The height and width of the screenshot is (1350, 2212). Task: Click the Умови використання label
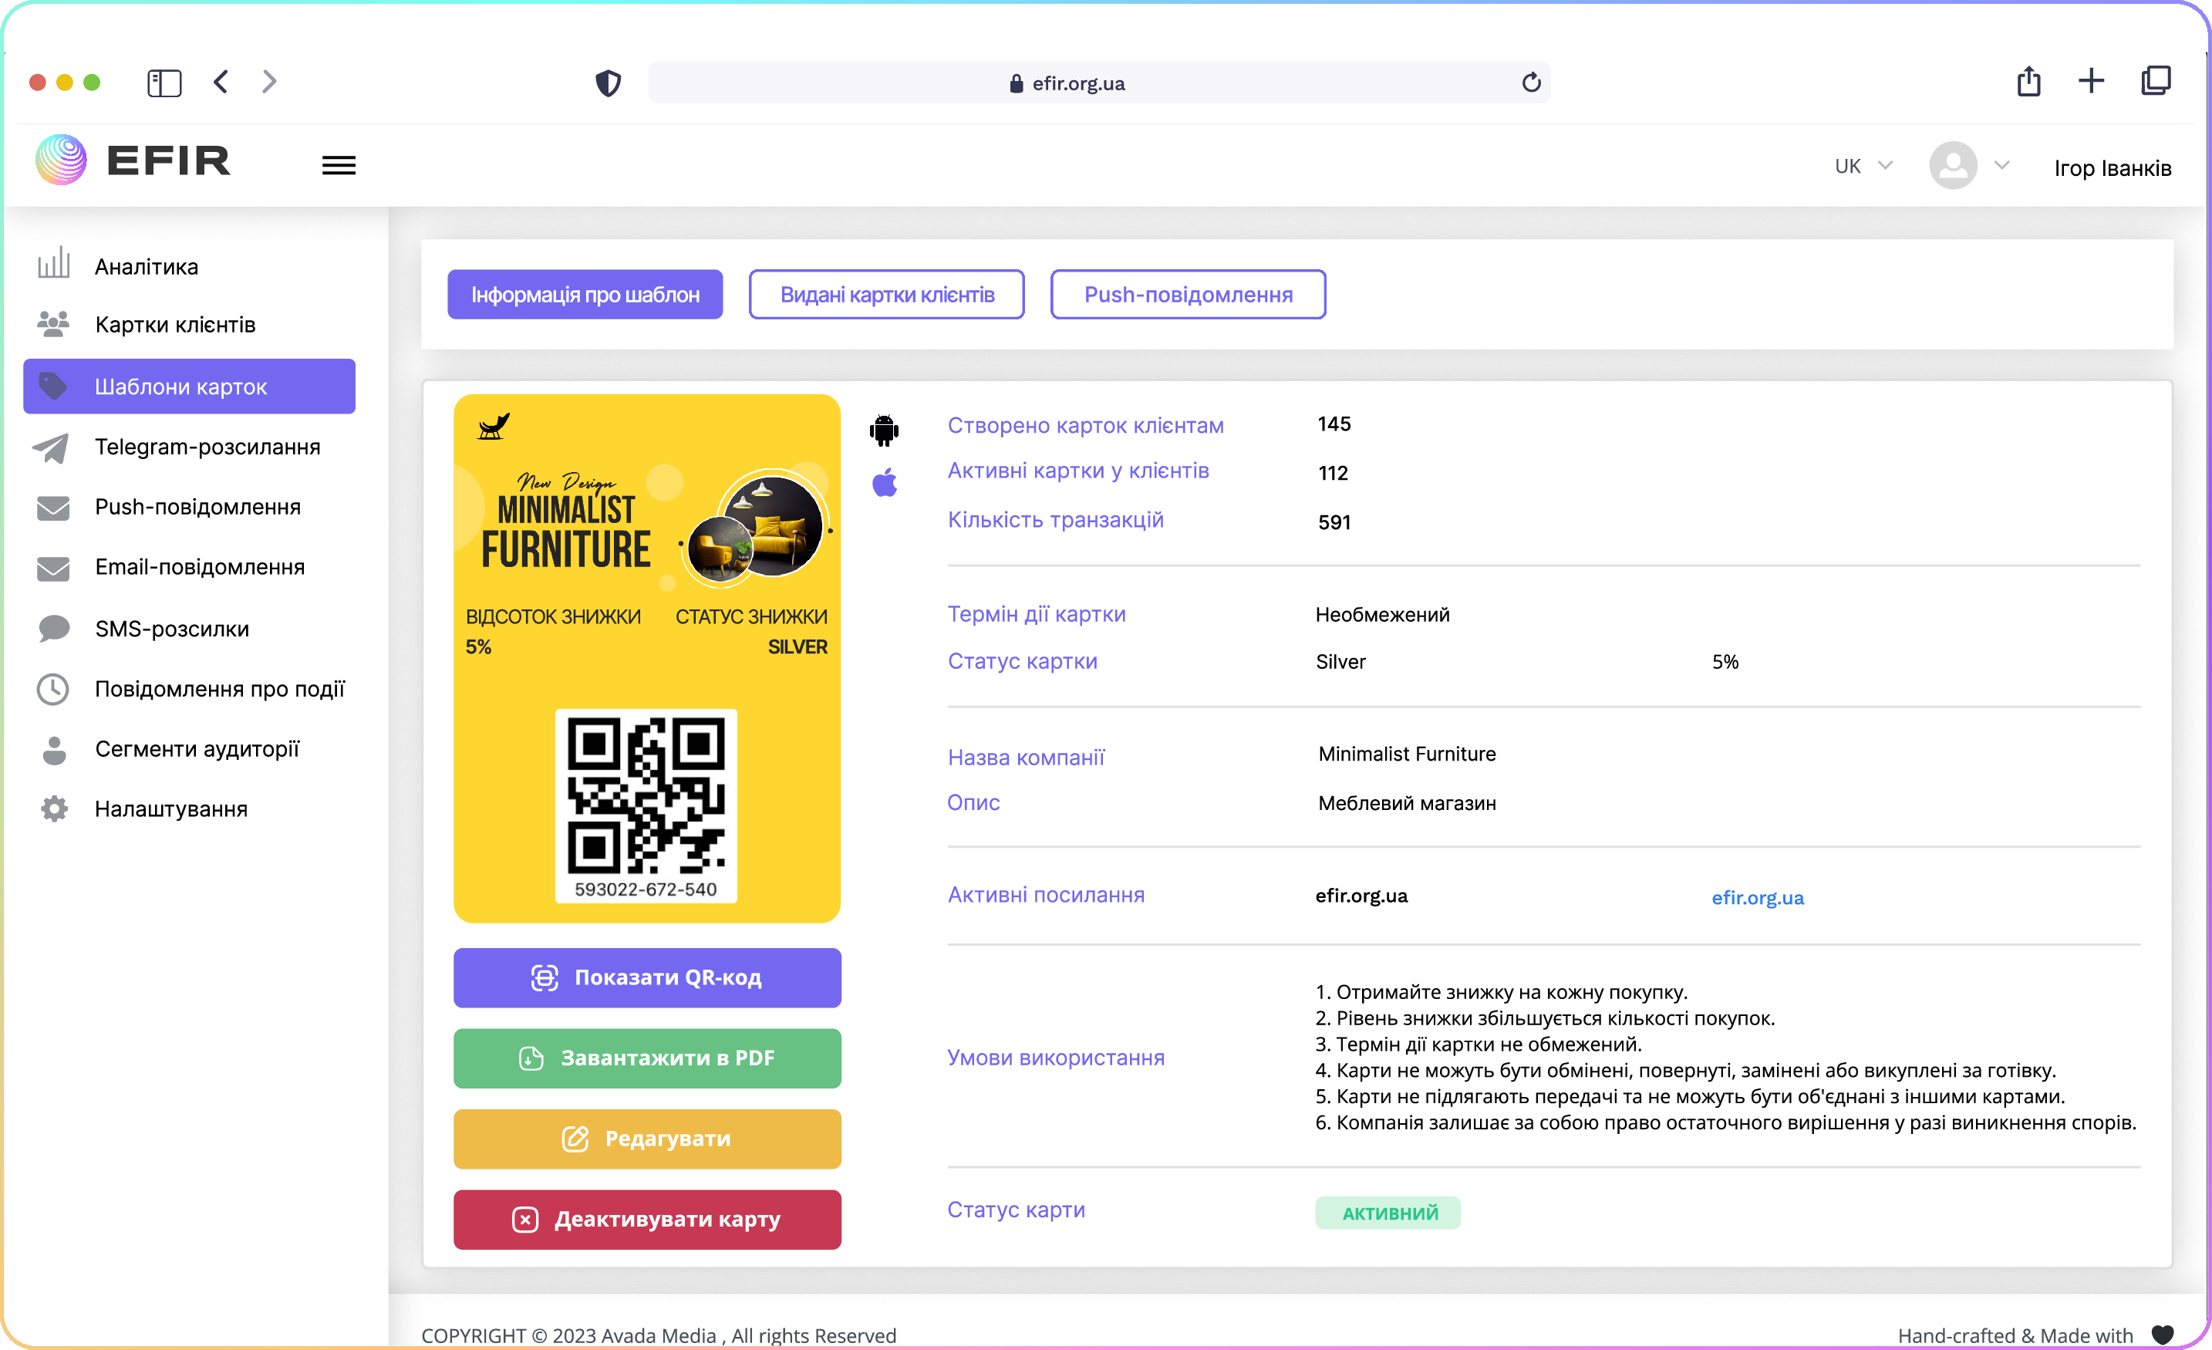(x=1056, y=1058)
